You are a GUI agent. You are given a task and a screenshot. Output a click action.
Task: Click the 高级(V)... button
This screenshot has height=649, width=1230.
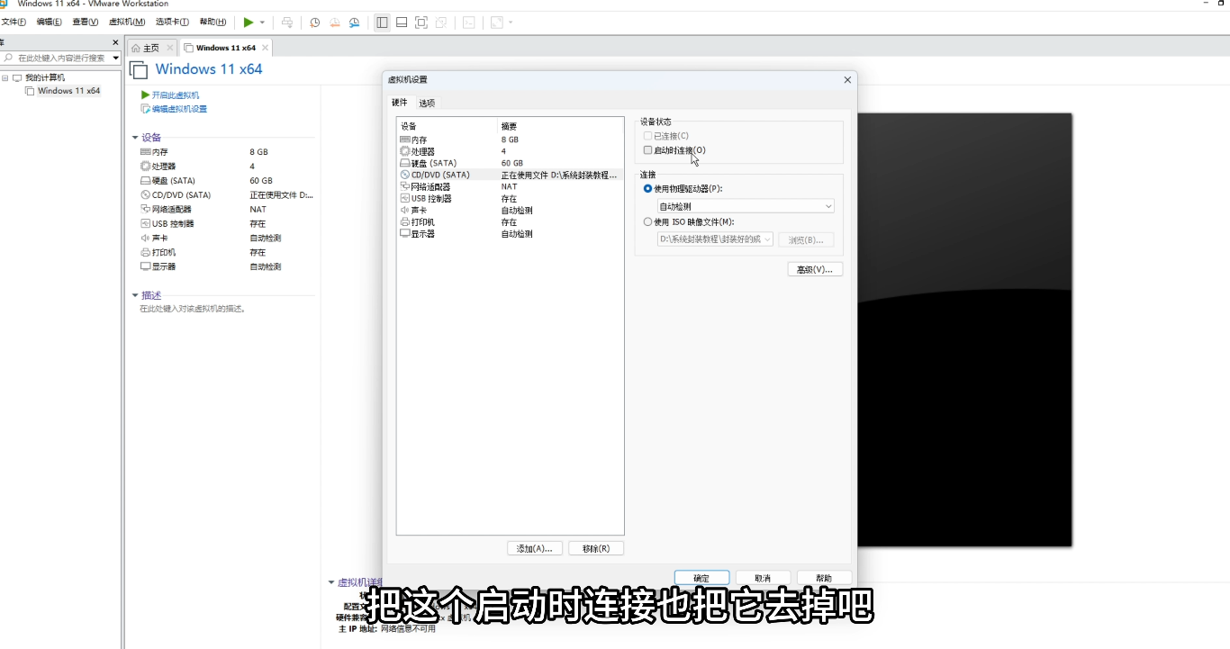[x=815, y=269]
